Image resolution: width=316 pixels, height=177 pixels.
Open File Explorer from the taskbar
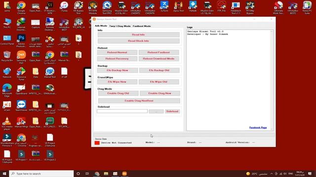pyautogui.click(x=106, y=174)
